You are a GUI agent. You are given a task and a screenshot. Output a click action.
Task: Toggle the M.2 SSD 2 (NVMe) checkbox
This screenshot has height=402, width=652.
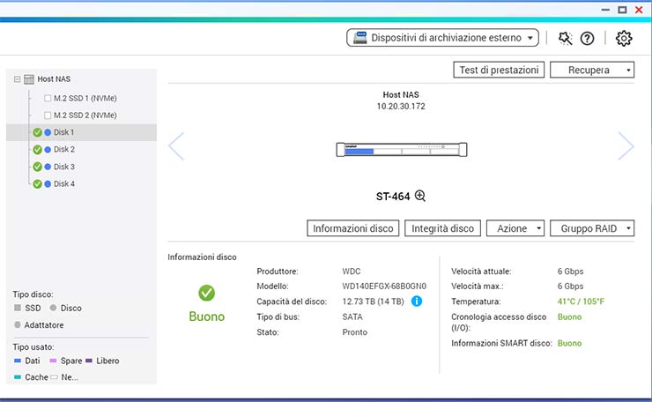tap(48, 115)
